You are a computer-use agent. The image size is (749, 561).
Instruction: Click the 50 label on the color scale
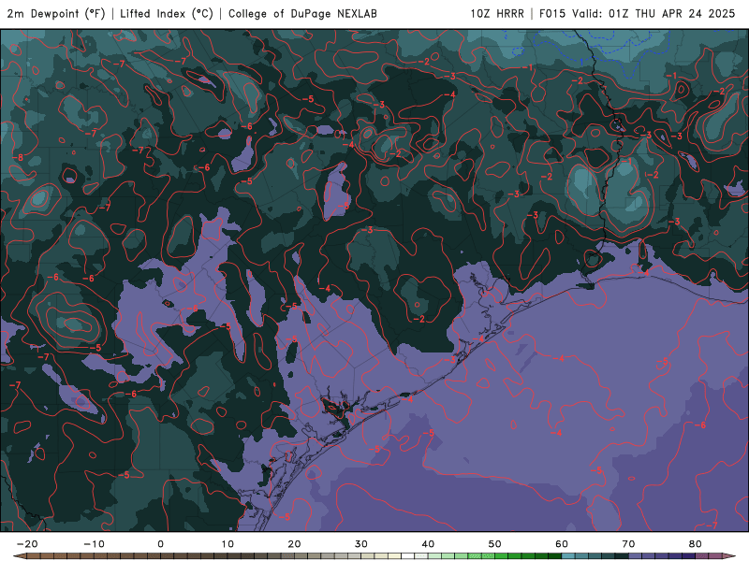click(x=495, y=544)
